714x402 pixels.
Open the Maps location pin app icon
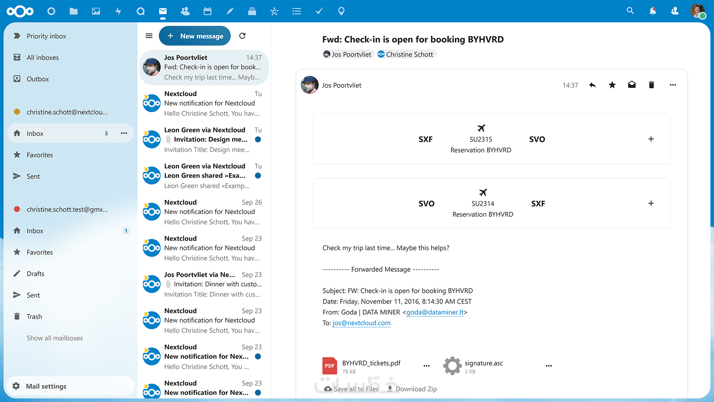341,11
